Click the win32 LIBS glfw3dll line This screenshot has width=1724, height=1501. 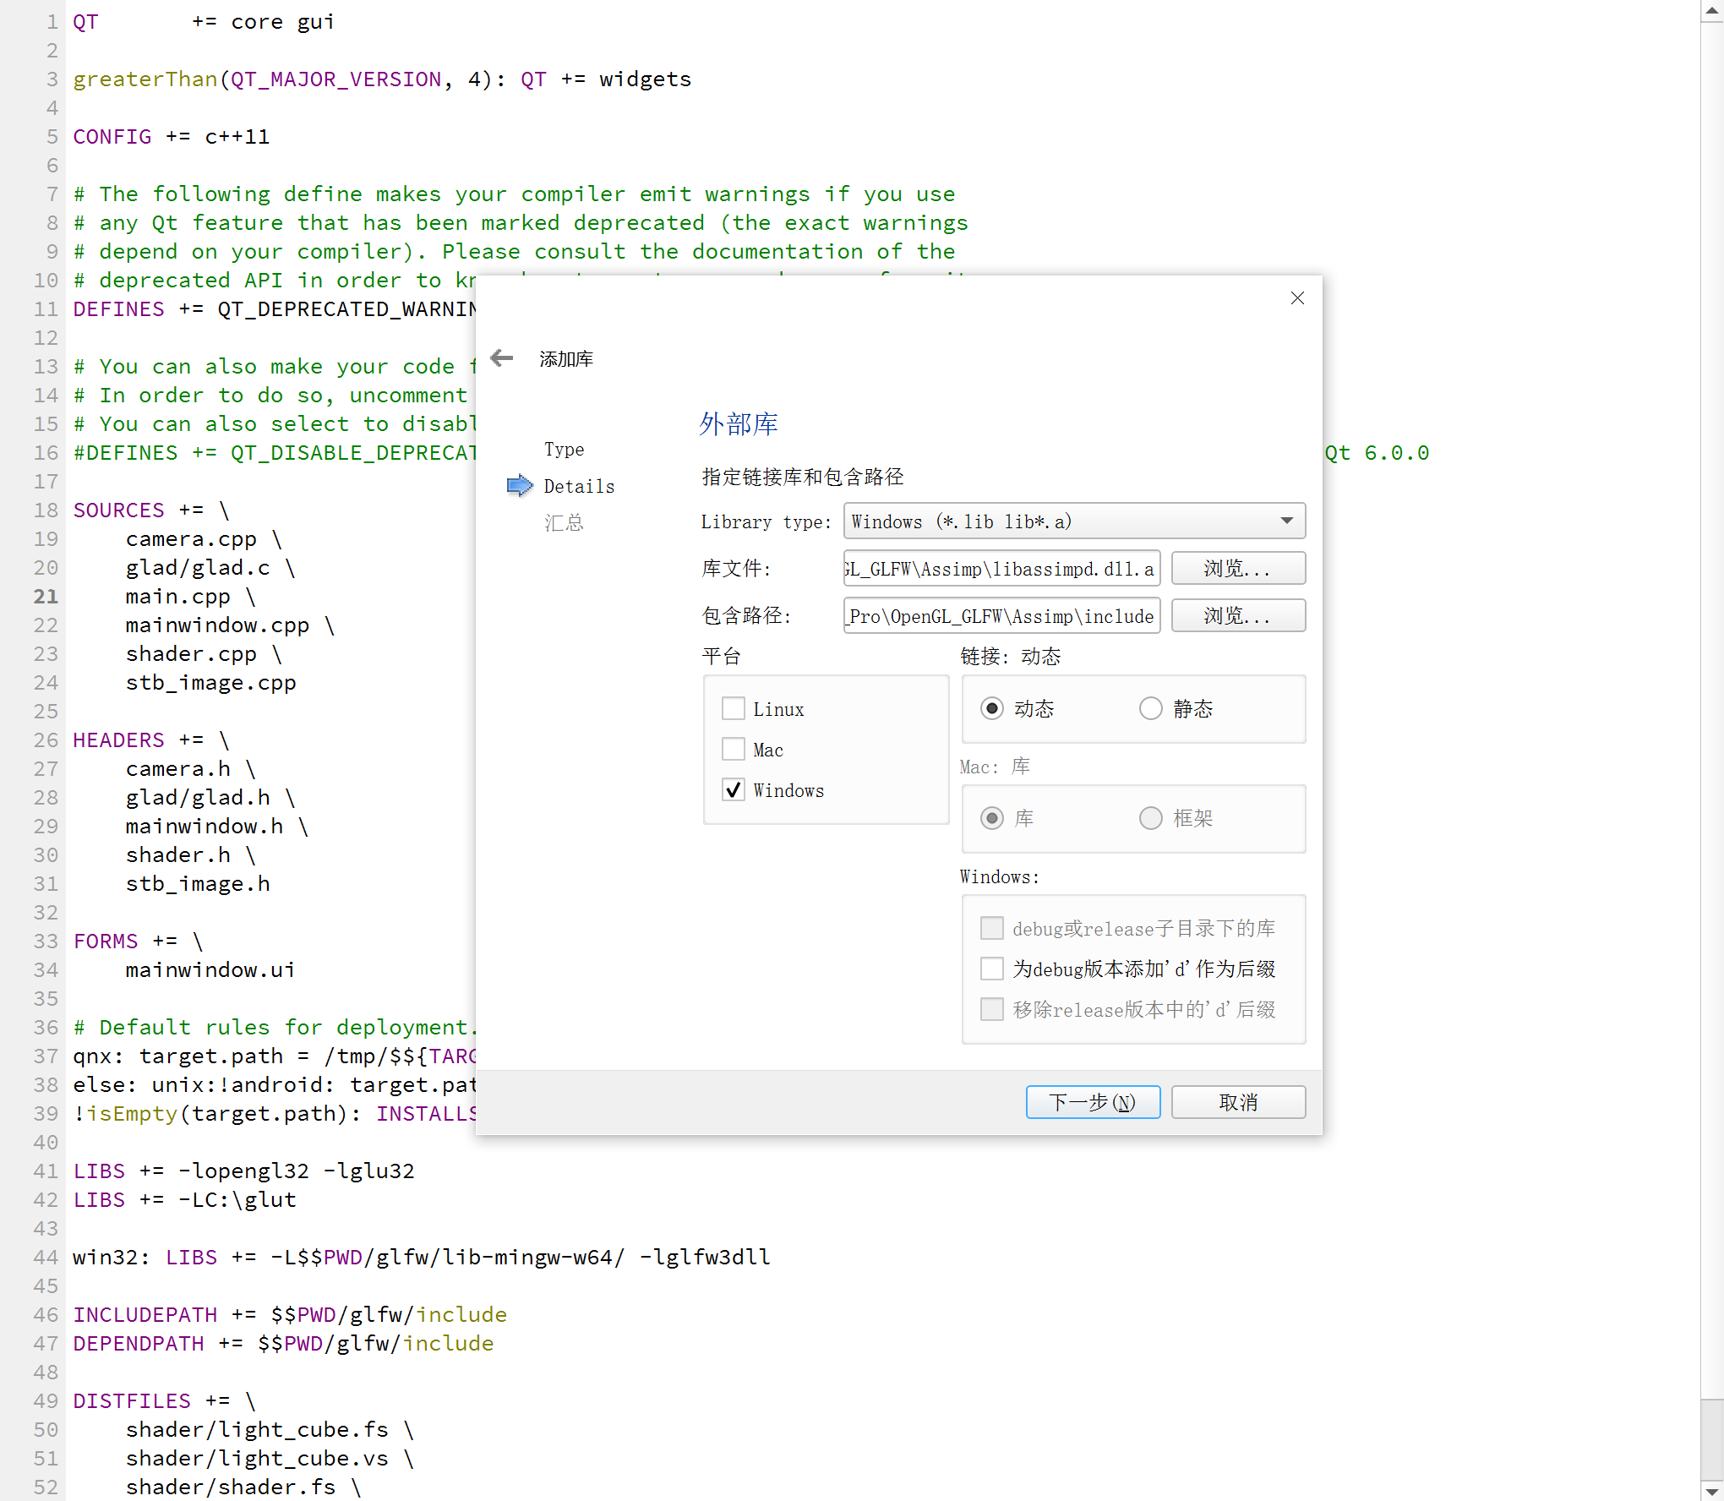coord(422,1257)
